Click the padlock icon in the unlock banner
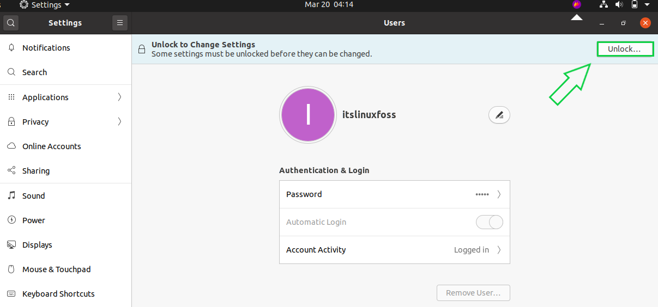This screenshot has height=307, width=658. click(142, 50)
